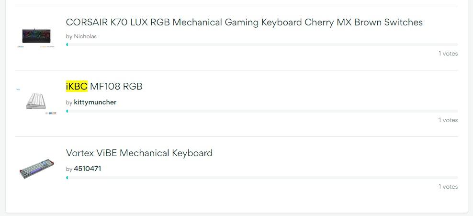Image resolution: width=473 pixels, height=216 pixels.
Task: Click the Vortex ViBE 1 votes count
Action: tap(448, 187)
